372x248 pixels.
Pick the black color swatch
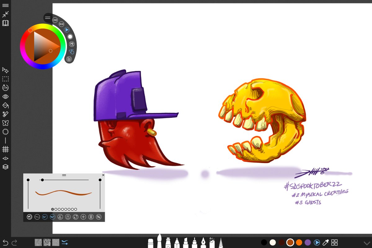coord(264,242)
